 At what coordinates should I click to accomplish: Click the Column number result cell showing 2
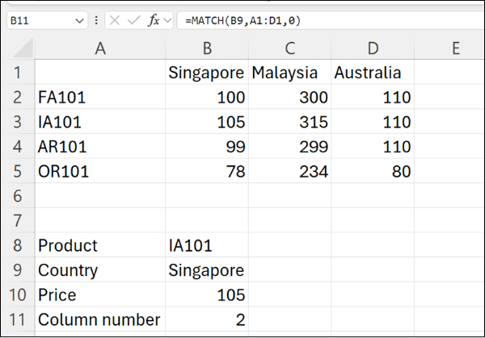[207, 319]
